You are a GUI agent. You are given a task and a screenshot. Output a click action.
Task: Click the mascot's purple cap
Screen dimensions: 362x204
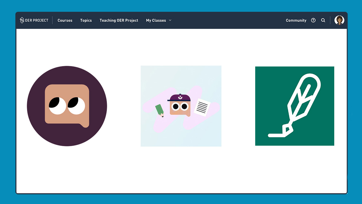[x=179, y=98]
